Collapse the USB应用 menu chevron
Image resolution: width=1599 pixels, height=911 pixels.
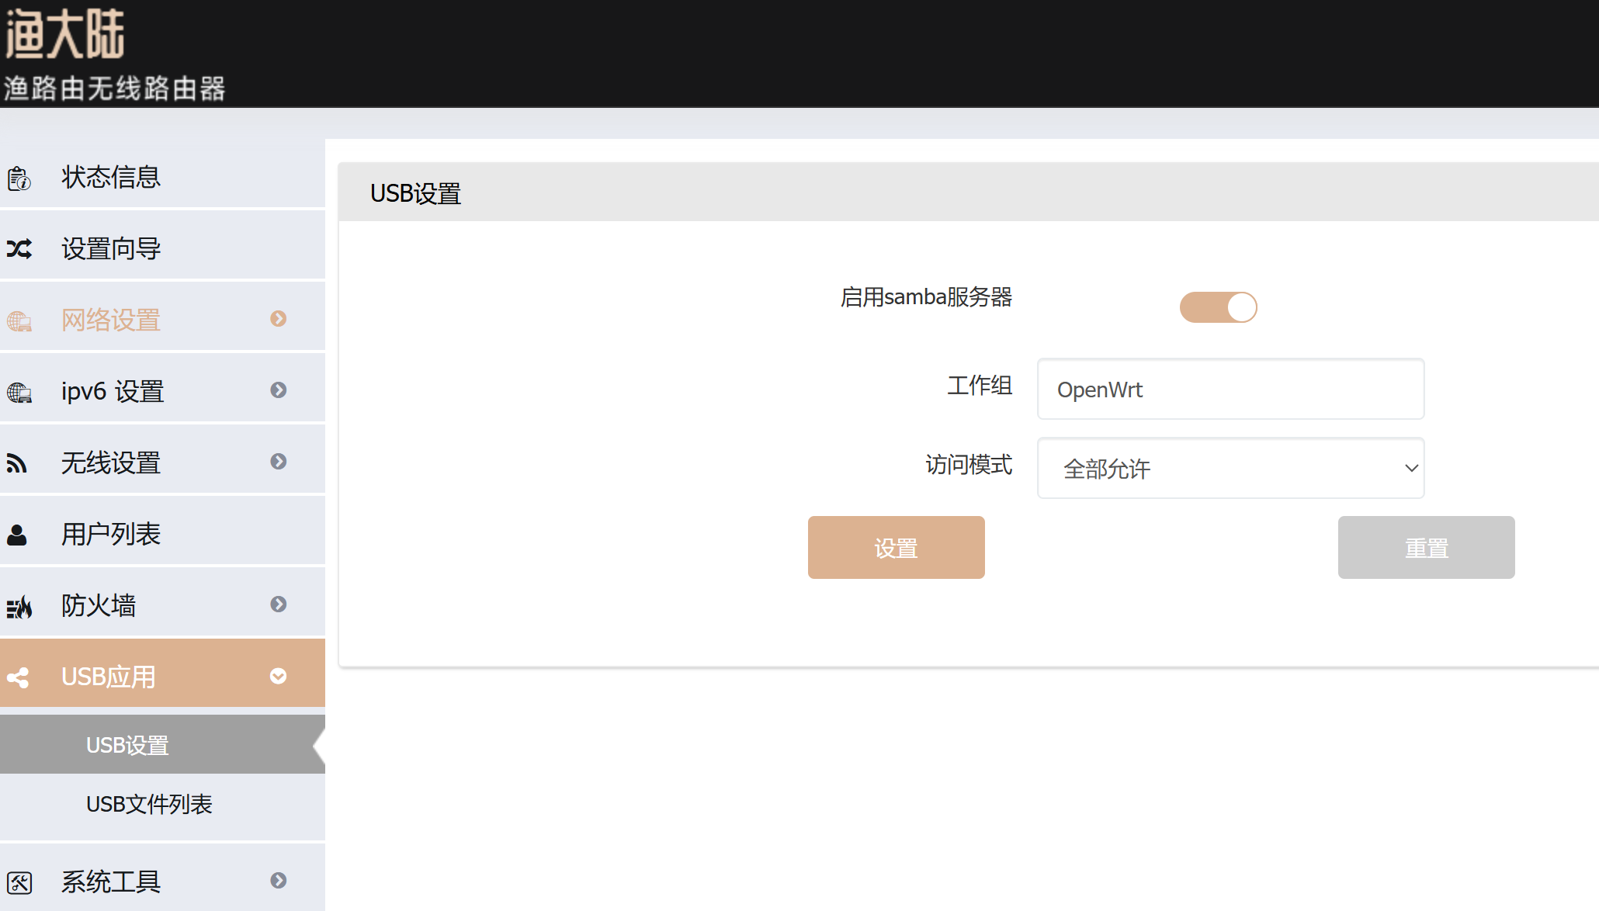pos(279,677)
